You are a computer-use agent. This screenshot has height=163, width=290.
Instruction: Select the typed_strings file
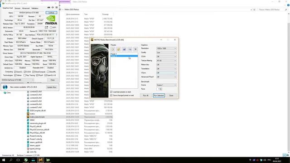[35, 149]
